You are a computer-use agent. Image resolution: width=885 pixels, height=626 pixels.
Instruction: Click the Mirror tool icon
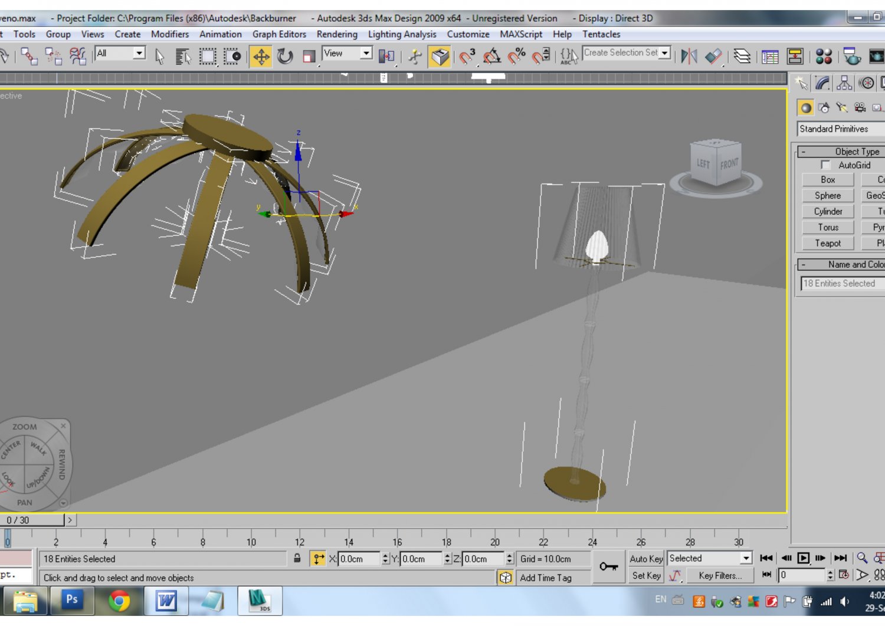click(x=689, y=57)
